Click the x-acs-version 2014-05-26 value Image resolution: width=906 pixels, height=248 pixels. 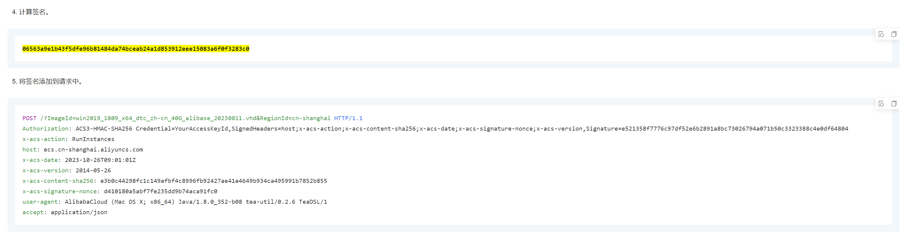pos(93,171)
